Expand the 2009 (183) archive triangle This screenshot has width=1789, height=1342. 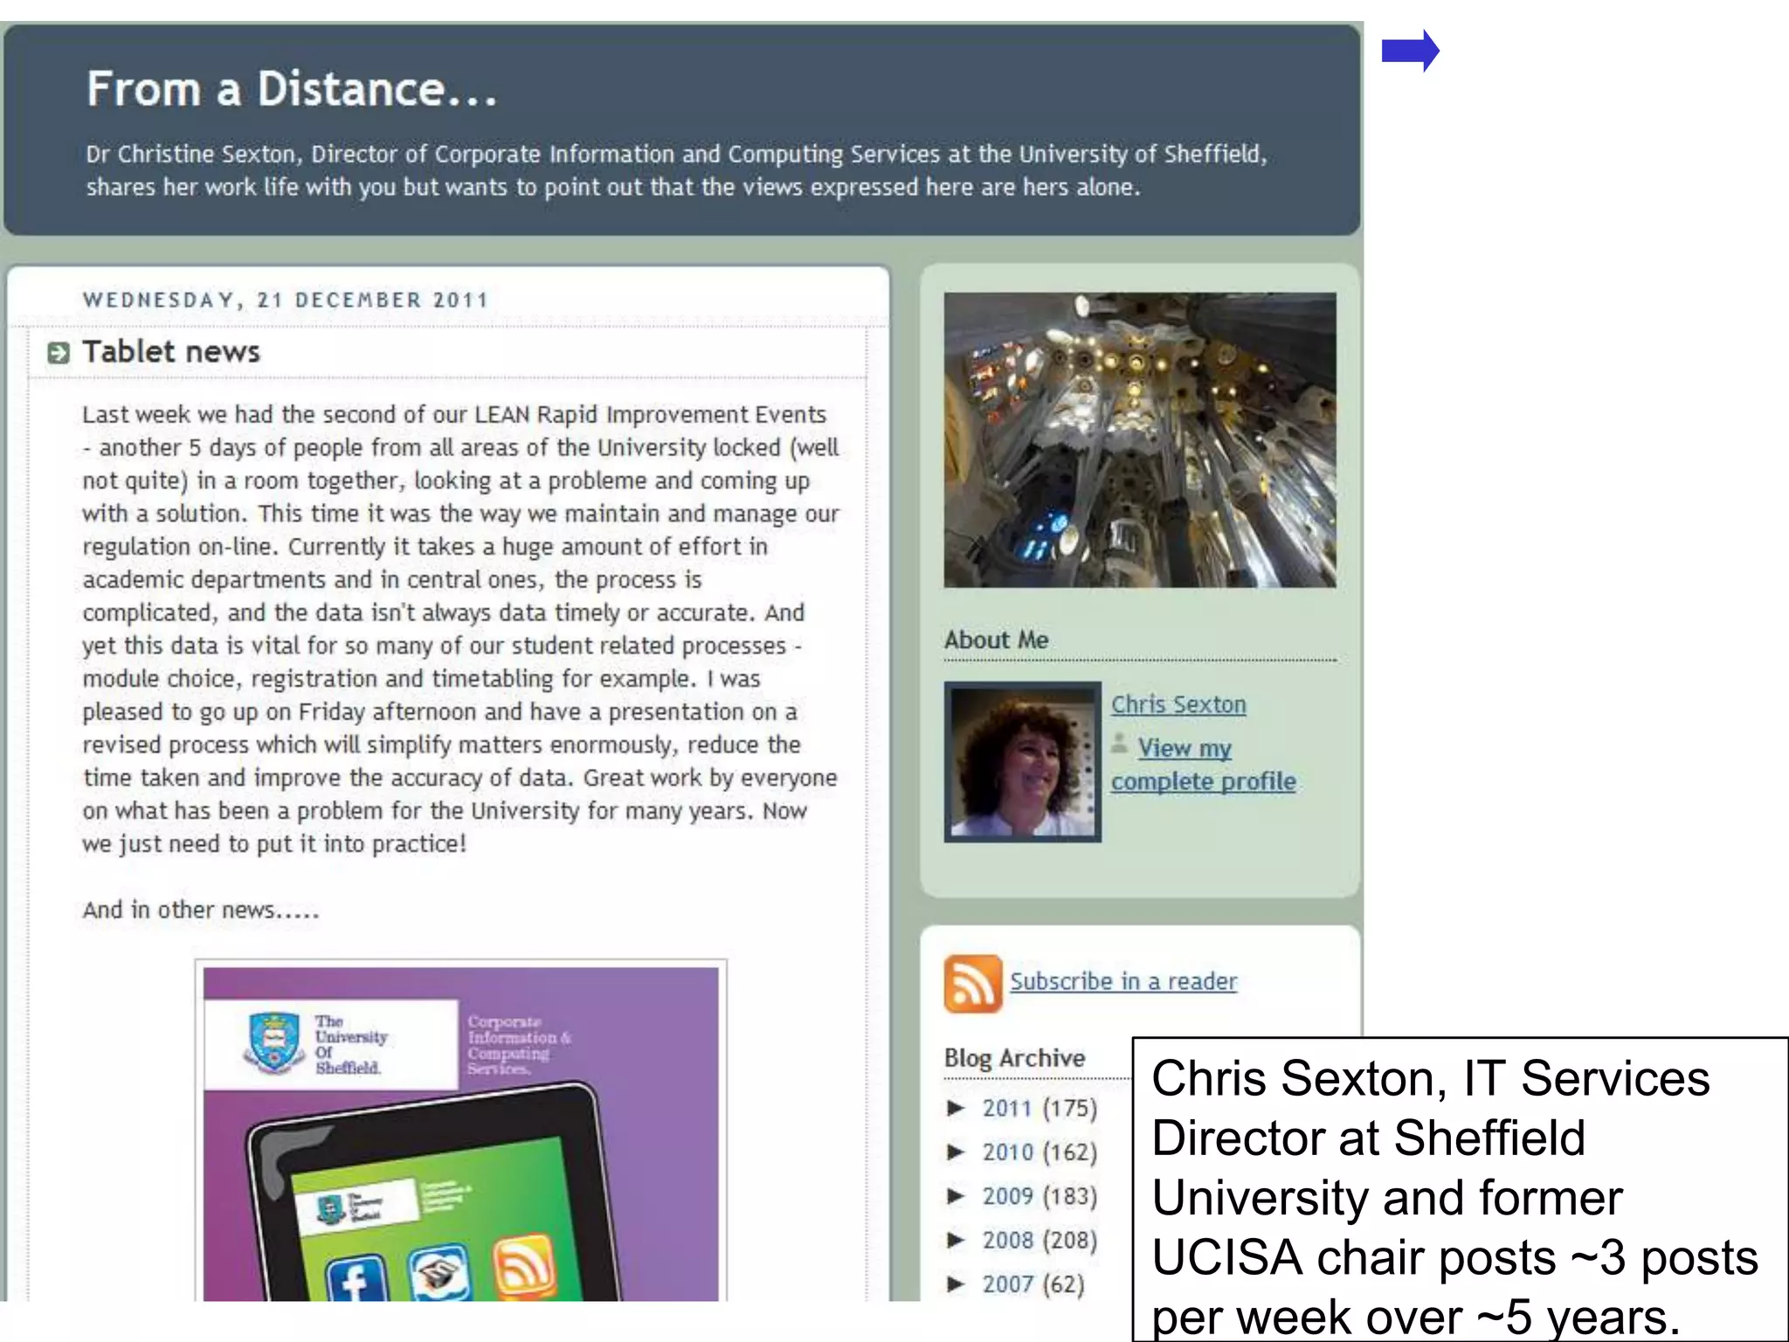(956, 1195)
